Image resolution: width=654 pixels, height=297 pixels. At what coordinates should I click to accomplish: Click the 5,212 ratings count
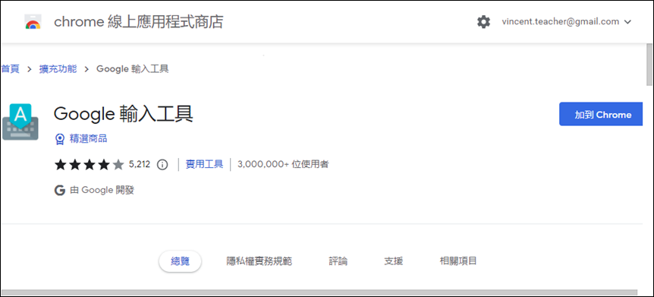(140, 164)
